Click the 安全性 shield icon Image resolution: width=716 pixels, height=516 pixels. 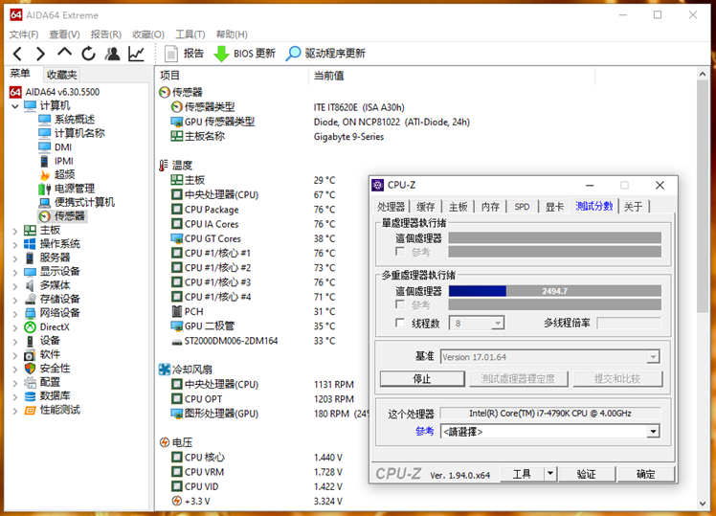tap(30, 368)
